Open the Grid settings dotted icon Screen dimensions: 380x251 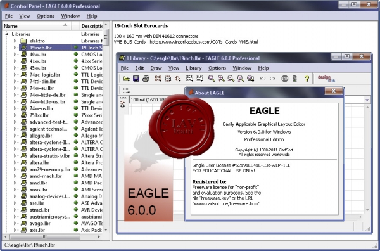click(x=126, y=90)
